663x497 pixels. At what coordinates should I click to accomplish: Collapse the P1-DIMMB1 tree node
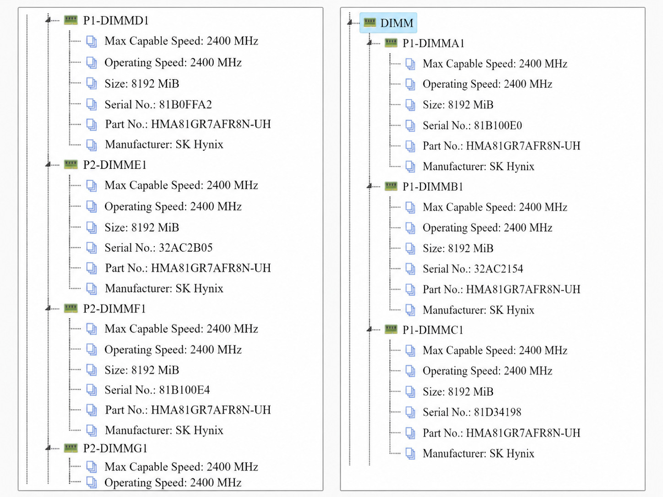370,186
